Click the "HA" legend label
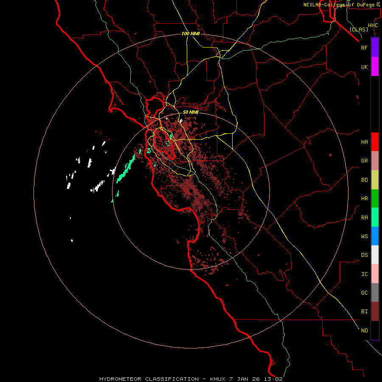Image resolution: width=382 pixels, height=382 pixels. point(364,142)
